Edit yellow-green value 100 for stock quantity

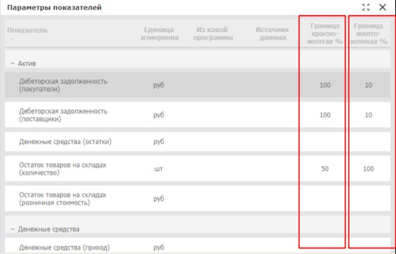coord(369,169)
